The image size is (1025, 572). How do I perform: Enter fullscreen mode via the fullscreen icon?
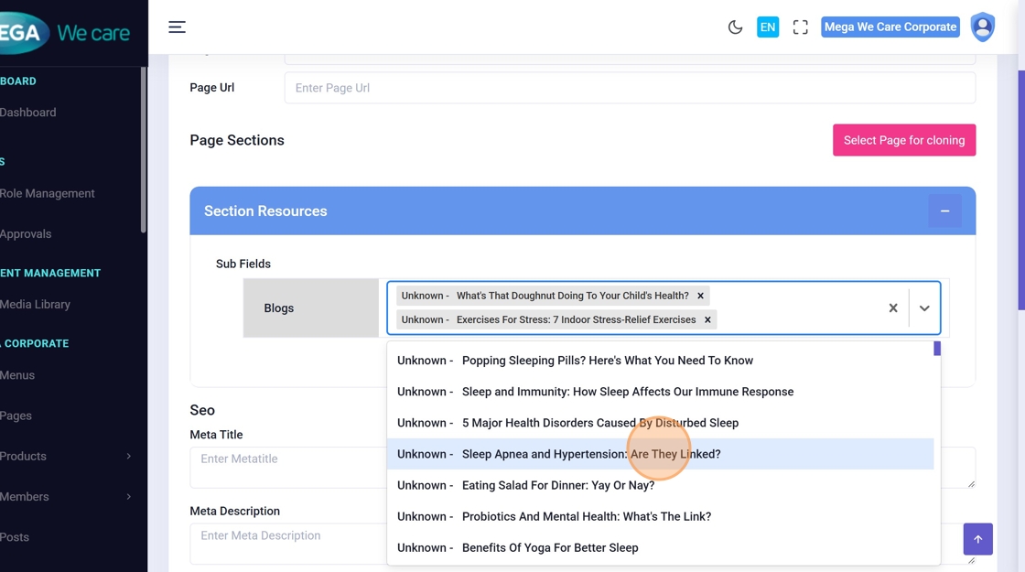pyautogui.click(x=800, y=27)
